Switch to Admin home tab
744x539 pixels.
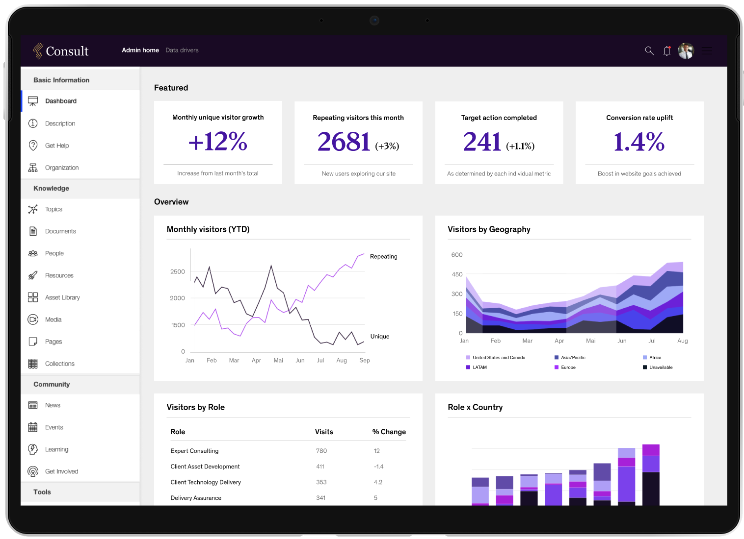pos(140,50)
